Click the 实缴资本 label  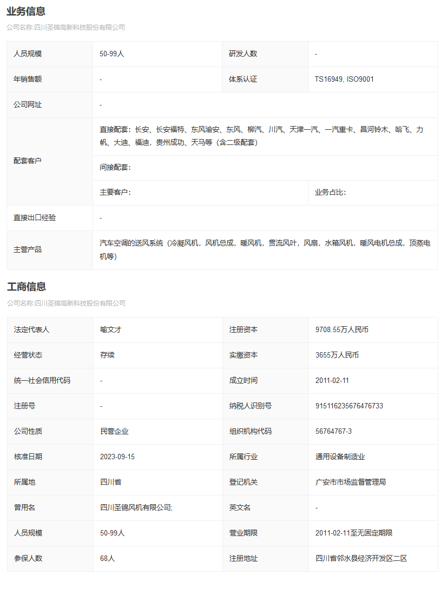click(x=244, y=355)
